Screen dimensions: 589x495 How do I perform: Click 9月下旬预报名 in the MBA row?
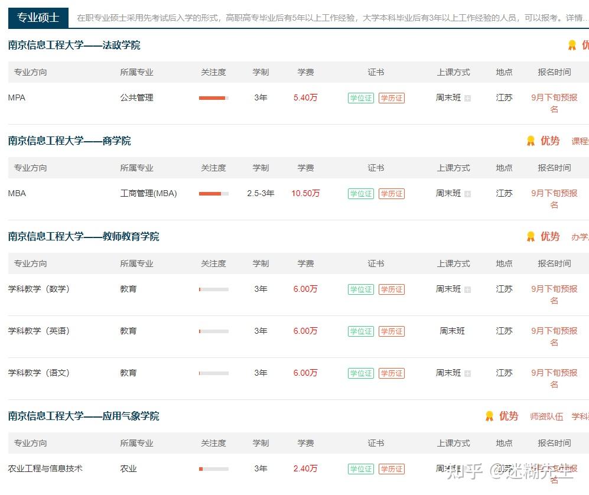click(554, 199)
